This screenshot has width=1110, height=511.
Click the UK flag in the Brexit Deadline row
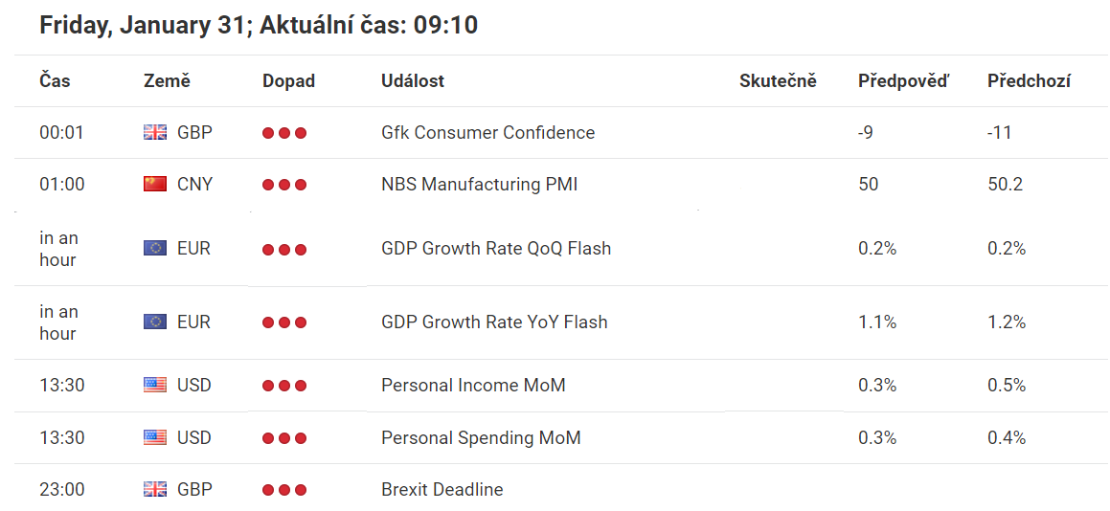click(155, 489)
